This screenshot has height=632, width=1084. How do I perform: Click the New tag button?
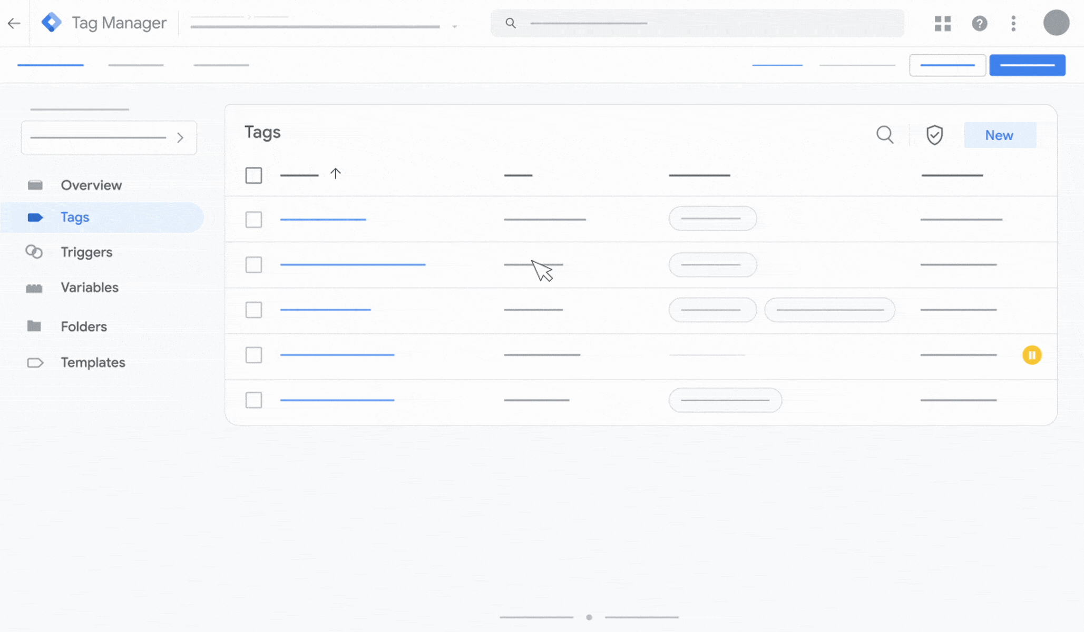coord(999,134)
